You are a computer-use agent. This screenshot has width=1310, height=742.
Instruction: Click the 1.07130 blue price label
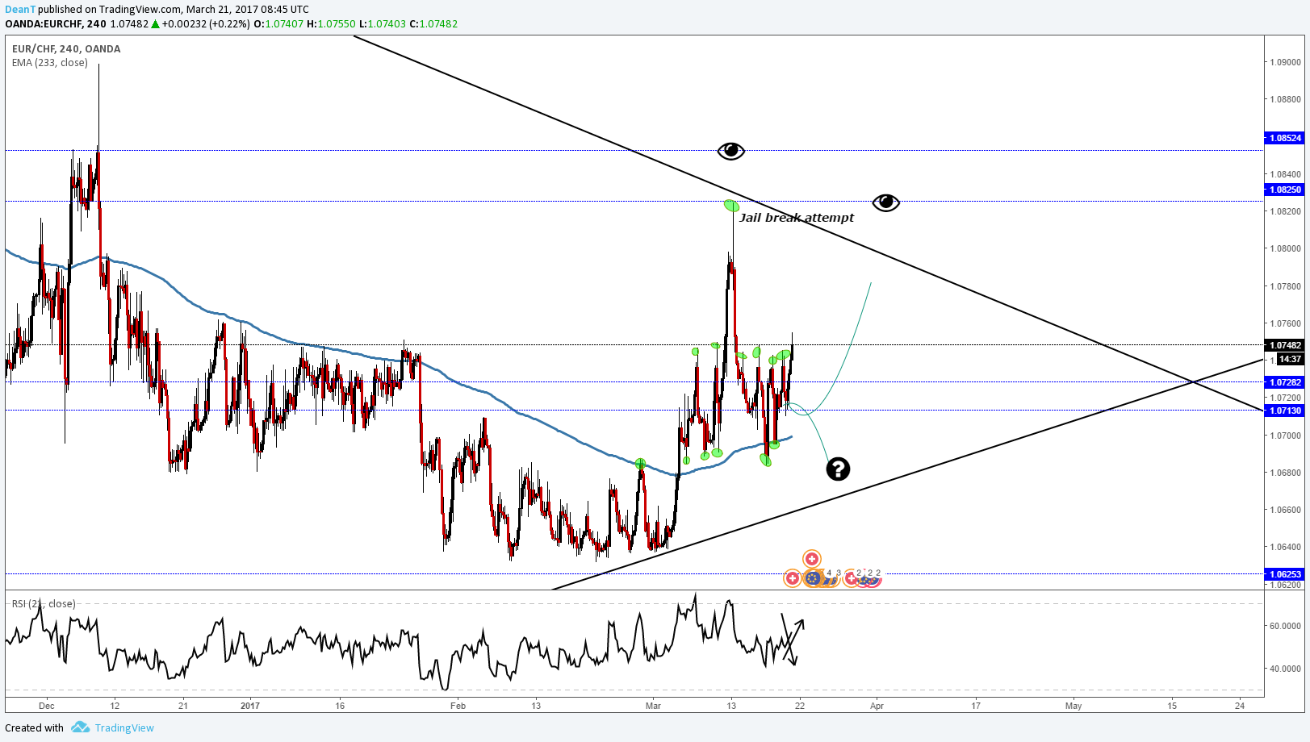(x=1285, y=411)
